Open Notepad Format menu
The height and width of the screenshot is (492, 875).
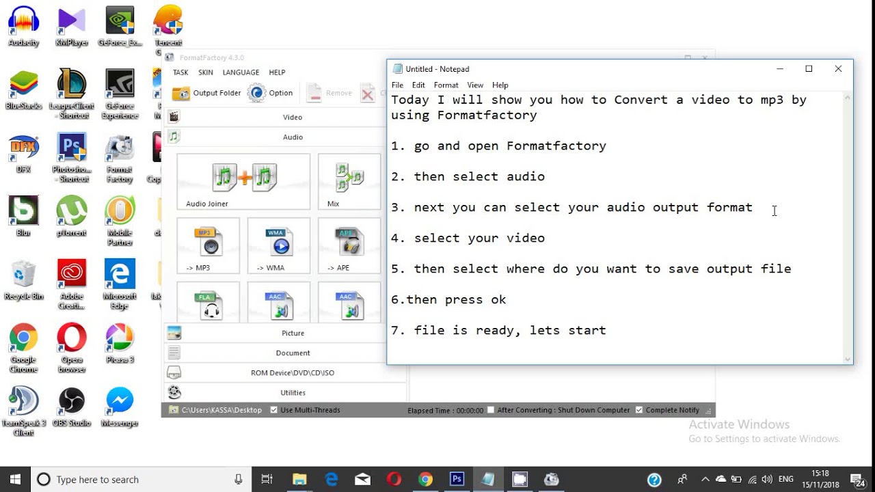pos(446,85)
